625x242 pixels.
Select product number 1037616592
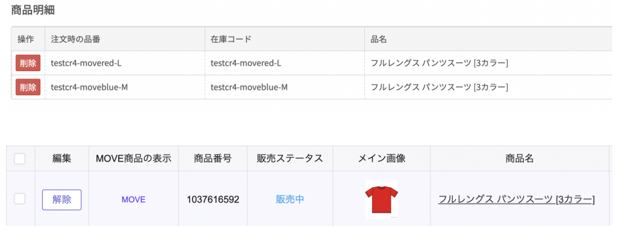(x=213, y=199)
